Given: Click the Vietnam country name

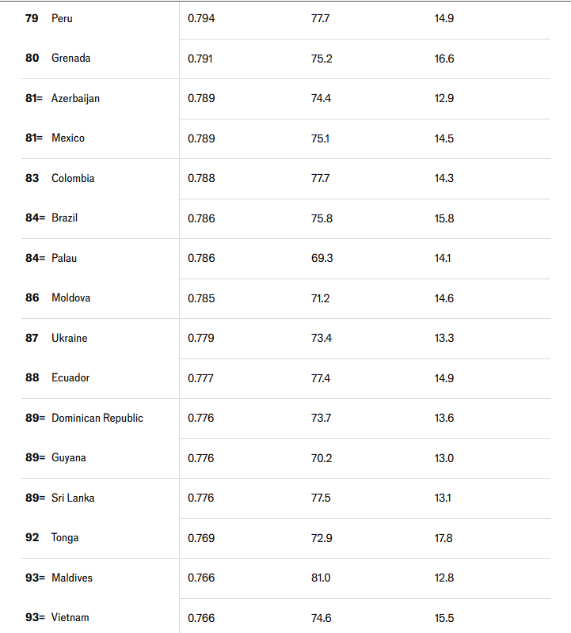Looking at the screenshot, I should pyautogui.click(x=70, y=618).
